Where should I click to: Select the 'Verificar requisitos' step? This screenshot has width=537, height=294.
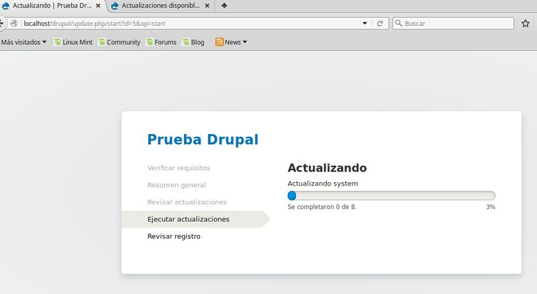(179, 168)
